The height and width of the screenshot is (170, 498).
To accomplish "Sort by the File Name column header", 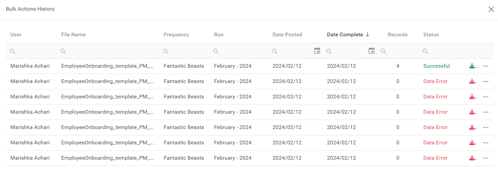I will coord(73,35).
